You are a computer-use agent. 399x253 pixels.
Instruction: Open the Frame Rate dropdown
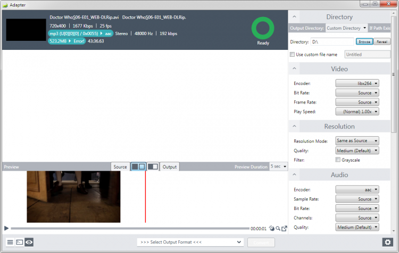pyautogui.click(x=358, y=102)
